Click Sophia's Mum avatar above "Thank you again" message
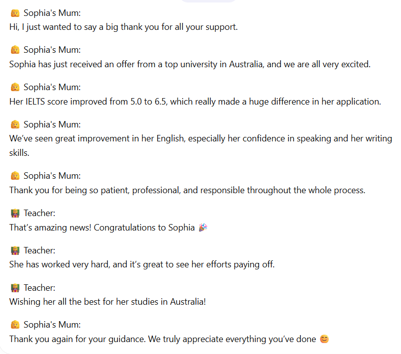Screen dimensions: 401x354 [x=15, y=325]
